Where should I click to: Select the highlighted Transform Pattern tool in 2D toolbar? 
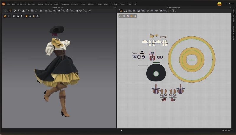[121, 11]
